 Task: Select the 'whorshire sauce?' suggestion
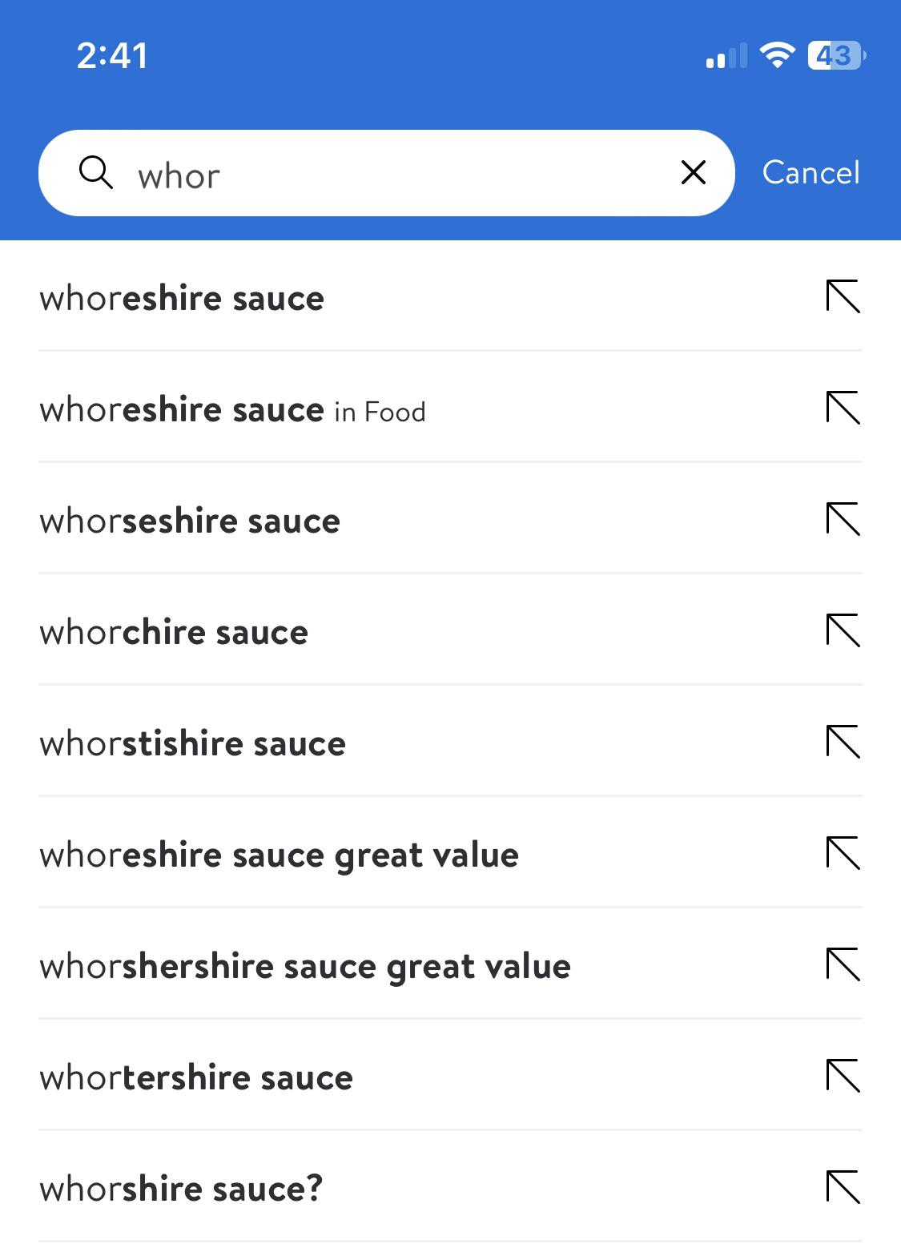point(182,1189)
